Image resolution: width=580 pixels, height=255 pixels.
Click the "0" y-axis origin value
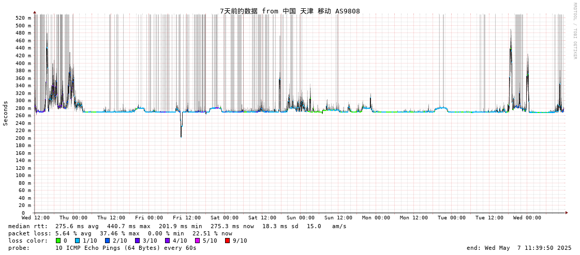23,213
